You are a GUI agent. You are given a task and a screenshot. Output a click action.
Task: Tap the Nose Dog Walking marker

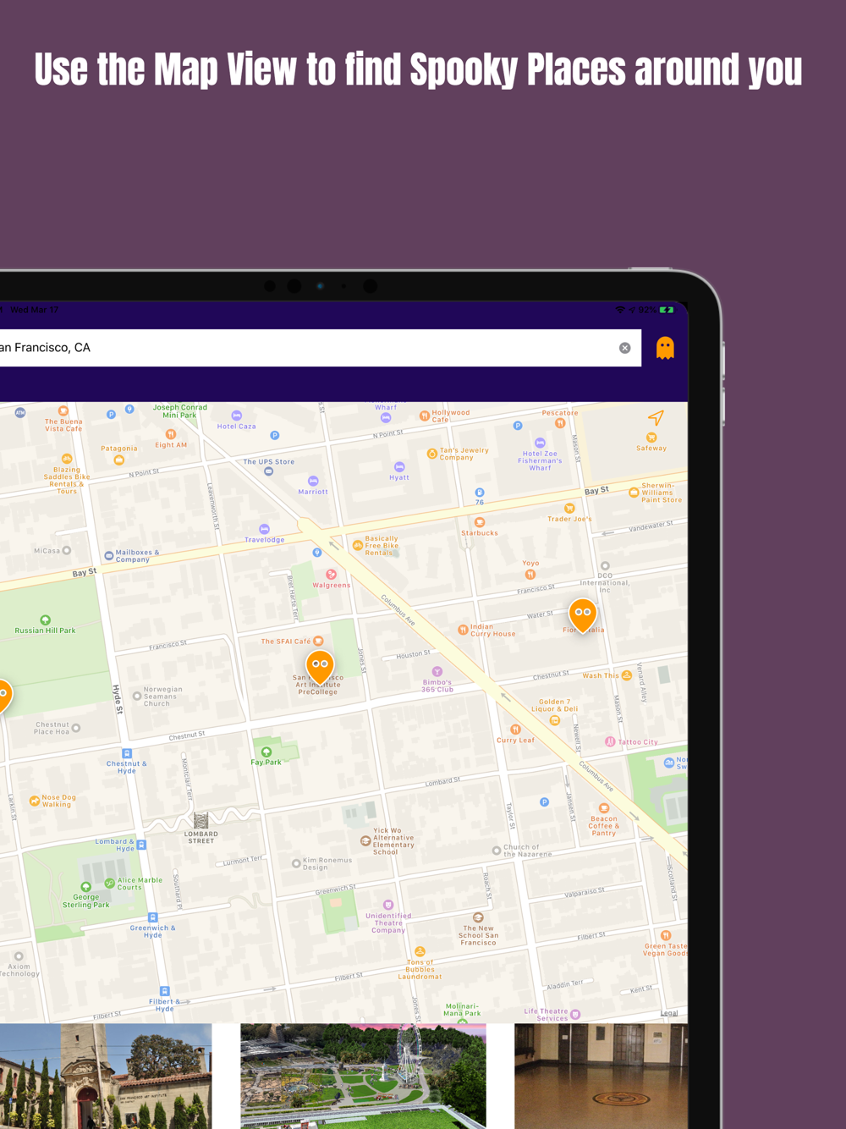(x=35, y=800)
